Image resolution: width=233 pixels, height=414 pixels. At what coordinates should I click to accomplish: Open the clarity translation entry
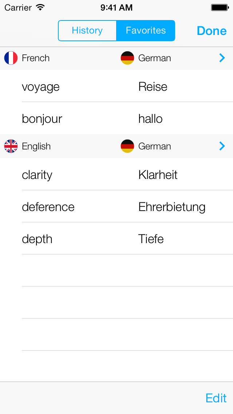116,174
